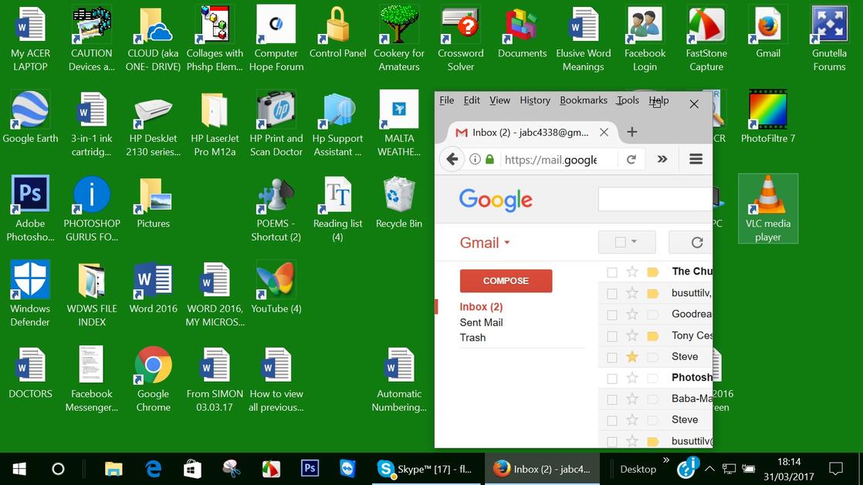Tick the checkbox for Tony Ces email
Screen dimensions: 863x485
click(x=611, y=336)
